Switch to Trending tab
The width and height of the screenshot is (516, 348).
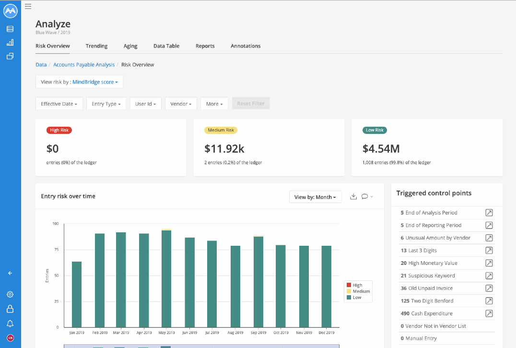[x=96, y=46]
